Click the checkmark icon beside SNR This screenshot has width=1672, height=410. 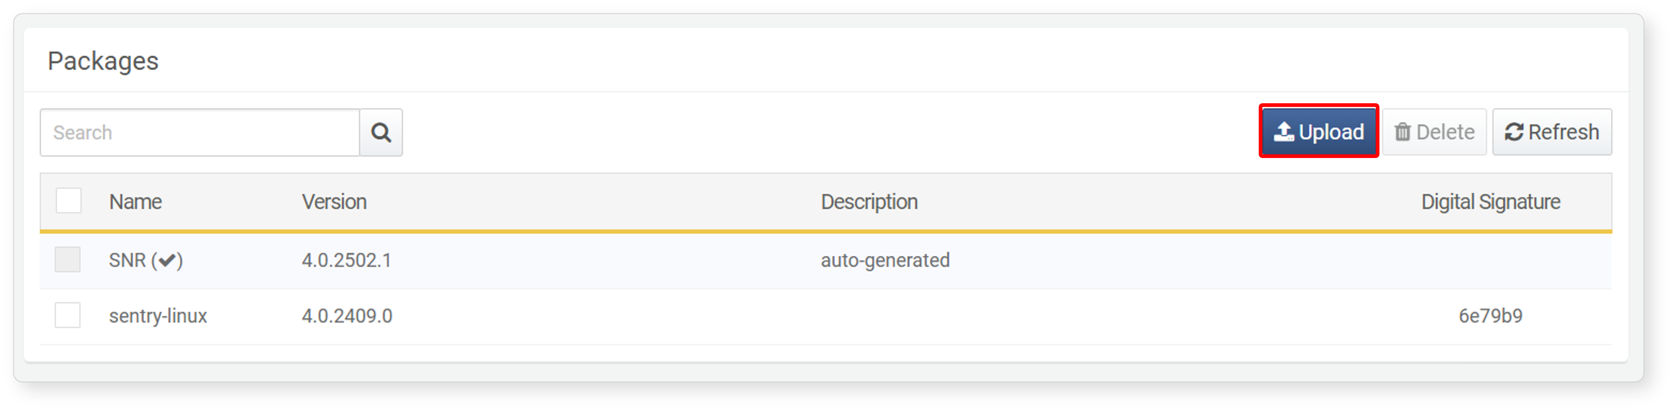(x=167, y=260)
